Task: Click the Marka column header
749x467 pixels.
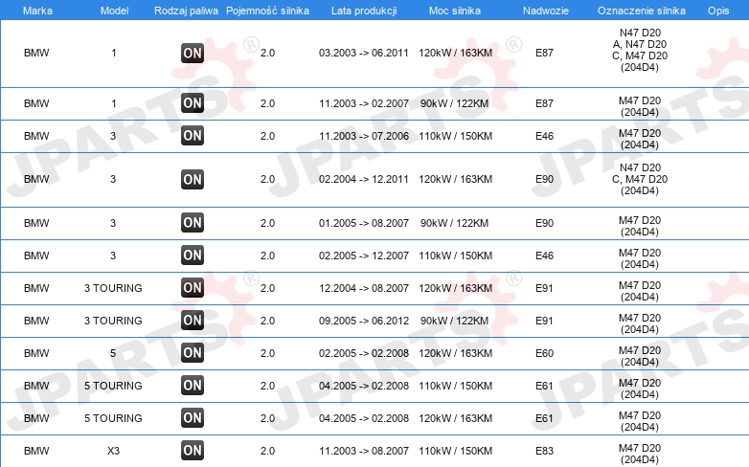Action: (37, 11)
